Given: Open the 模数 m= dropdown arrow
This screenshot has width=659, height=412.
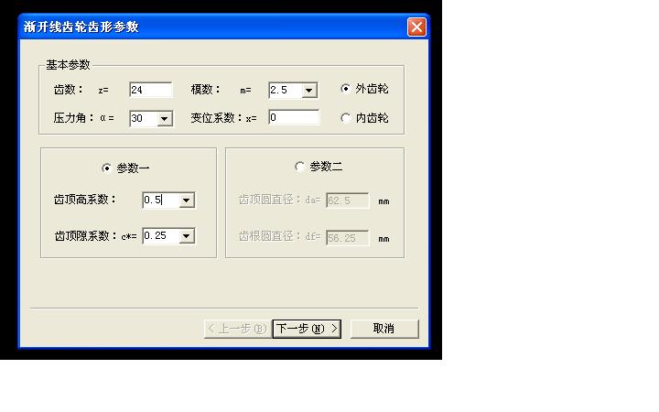Looking at the screenshot, I should tap(309, 91).
